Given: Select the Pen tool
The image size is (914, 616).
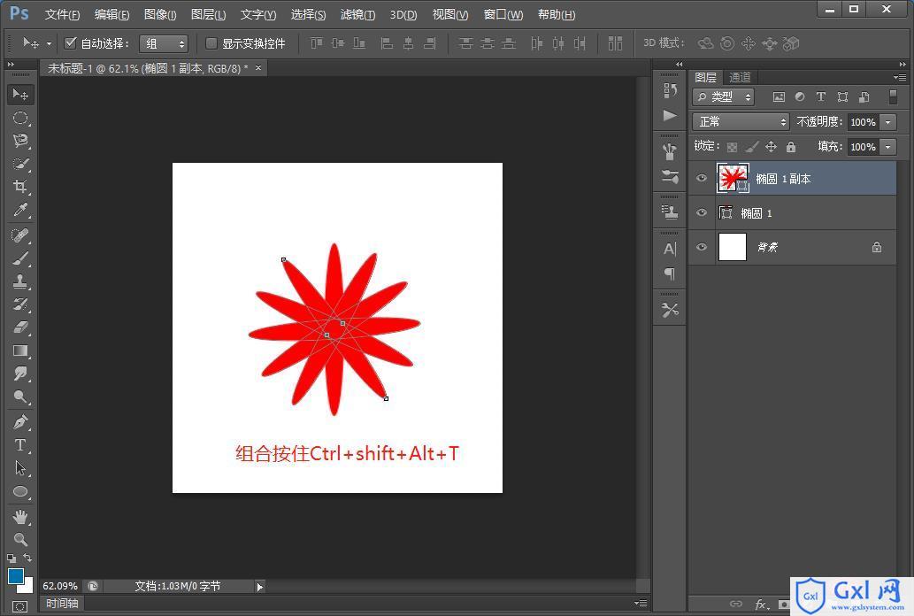Looking at the screenshot, I should (x=20, y=422).
